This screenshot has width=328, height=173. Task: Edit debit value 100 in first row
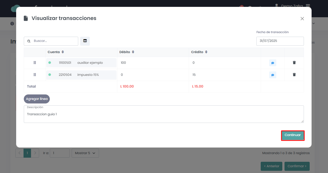153,63
